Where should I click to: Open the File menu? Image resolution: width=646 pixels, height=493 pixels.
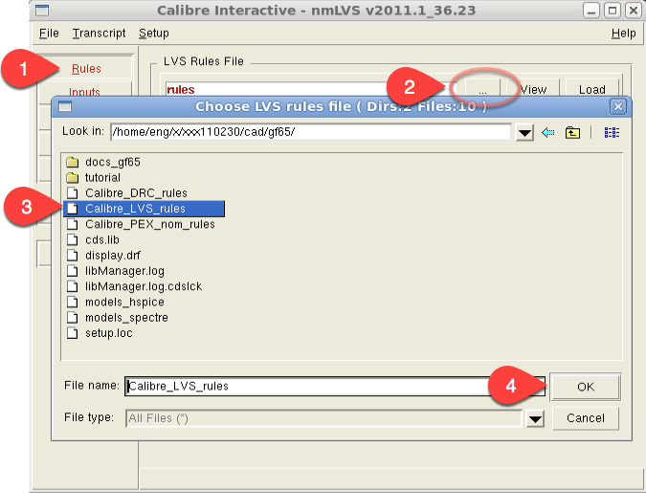49,33
